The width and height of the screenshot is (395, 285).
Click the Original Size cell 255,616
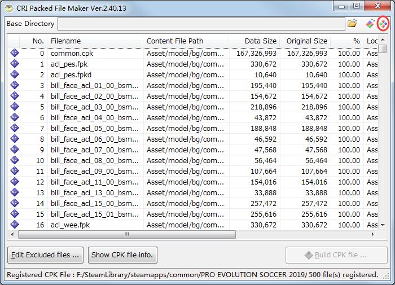coord(314,214)
